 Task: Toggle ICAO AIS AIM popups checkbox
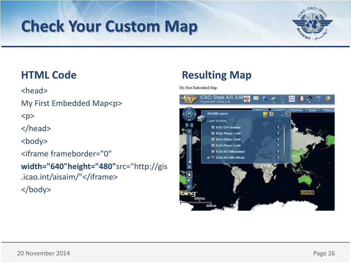pyautogui.click(x=213, y=152)
